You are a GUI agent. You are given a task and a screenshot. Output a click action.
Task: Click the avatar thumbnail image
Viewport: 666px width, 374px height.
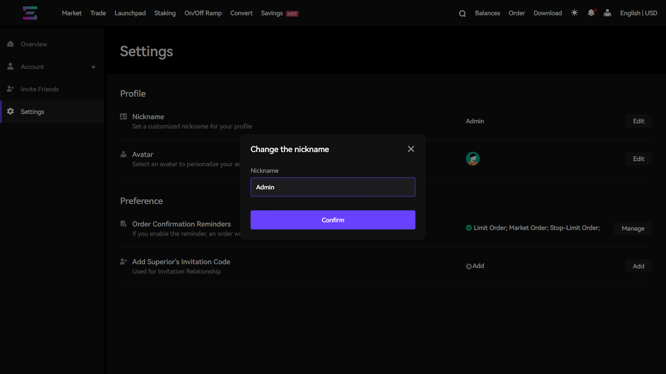(x=472, y=158)
